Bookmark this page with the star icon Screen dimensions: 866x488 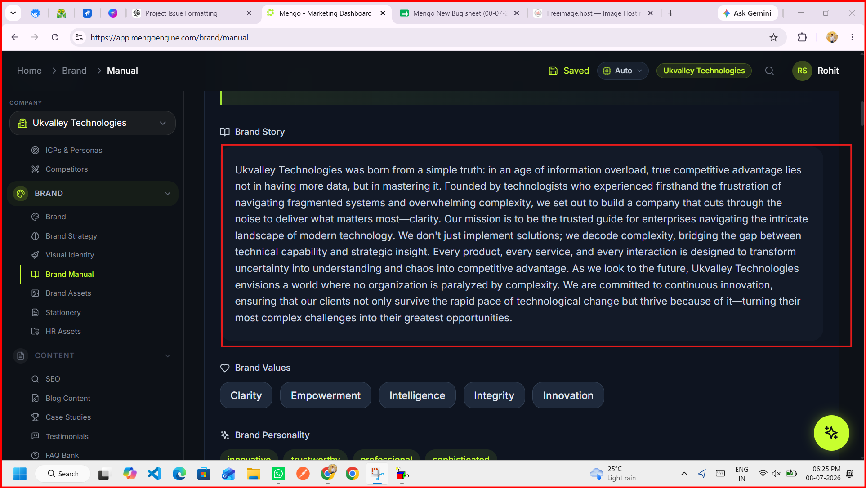coord(773,37)
